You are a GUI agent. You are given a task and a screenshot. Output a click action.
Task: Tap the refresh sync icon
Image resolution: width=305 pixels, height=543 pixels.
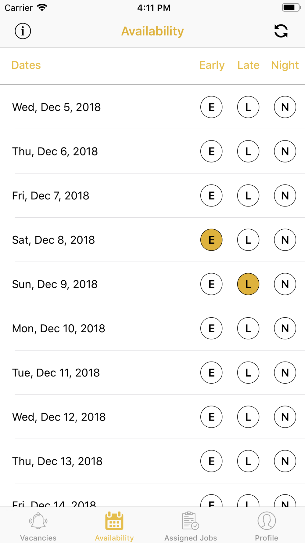(x=281, y=31)
